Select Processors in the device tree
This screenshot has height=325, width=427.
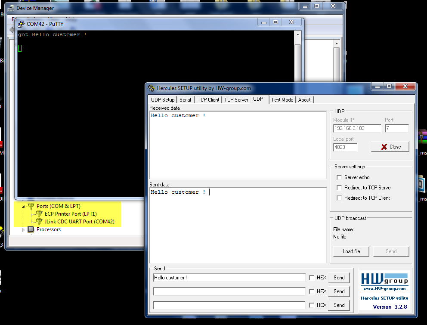coord(49,229)
